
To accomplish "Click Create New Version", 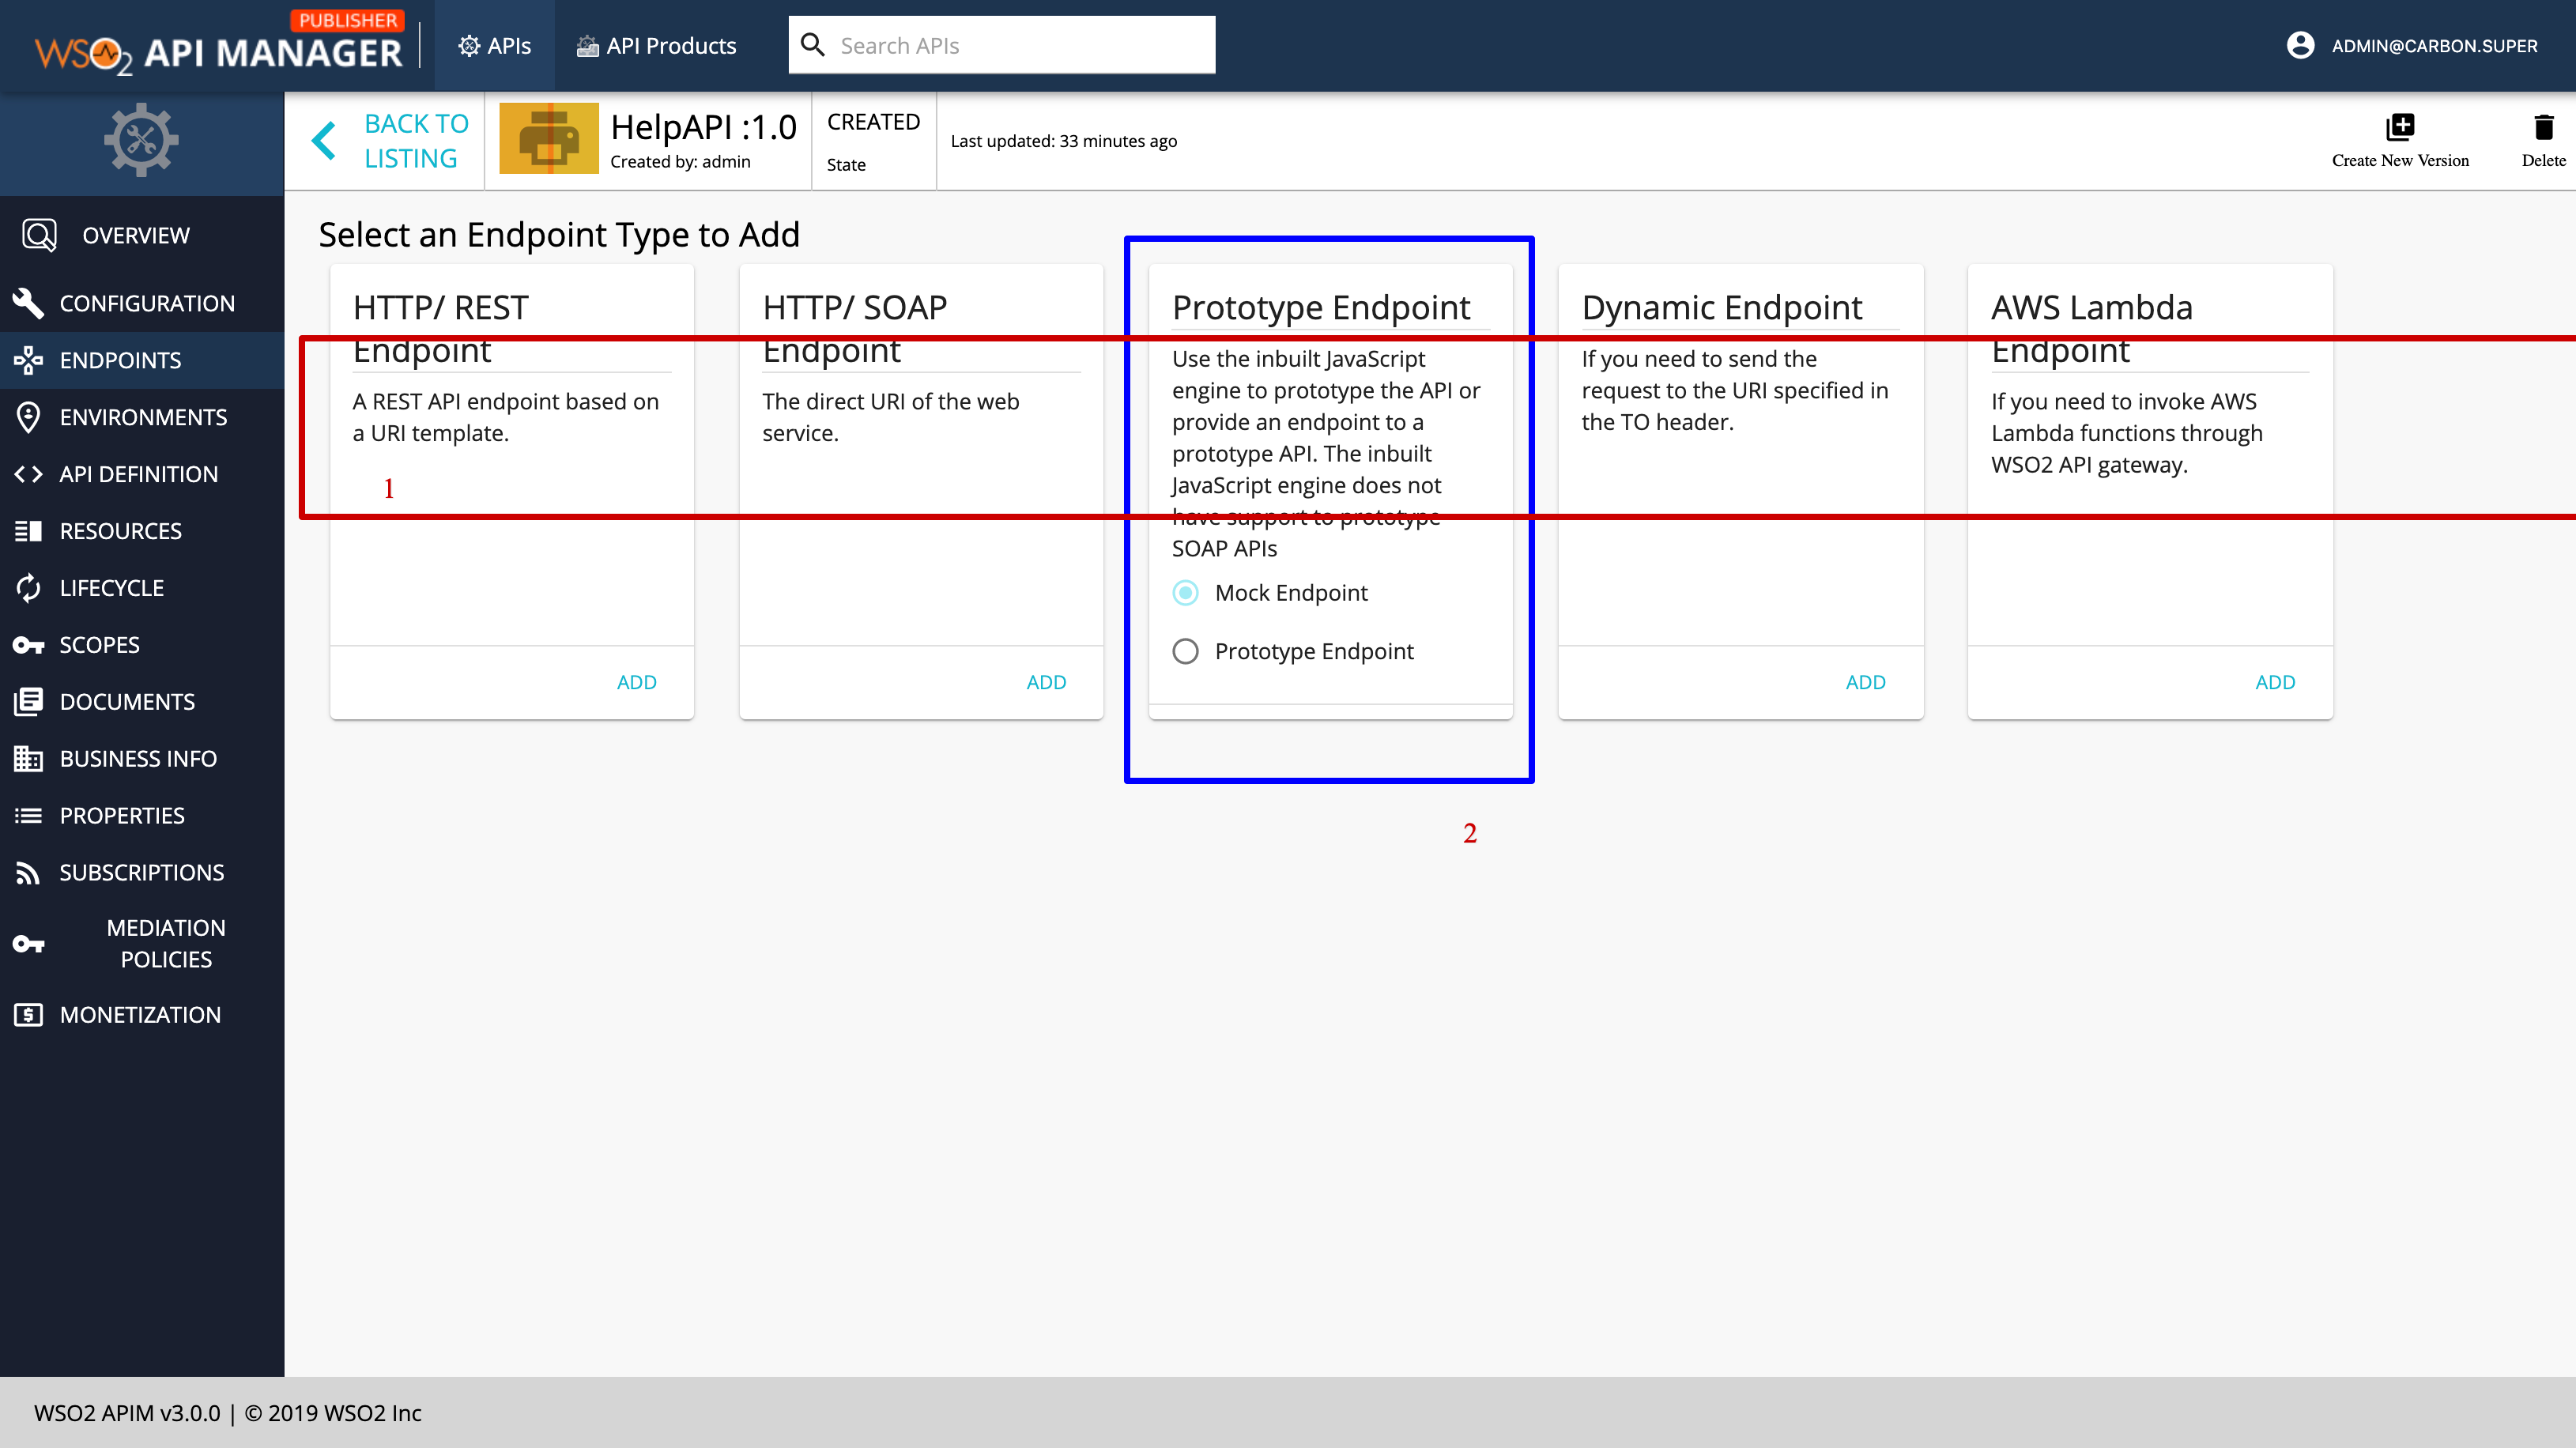I will click(2401, 139).
